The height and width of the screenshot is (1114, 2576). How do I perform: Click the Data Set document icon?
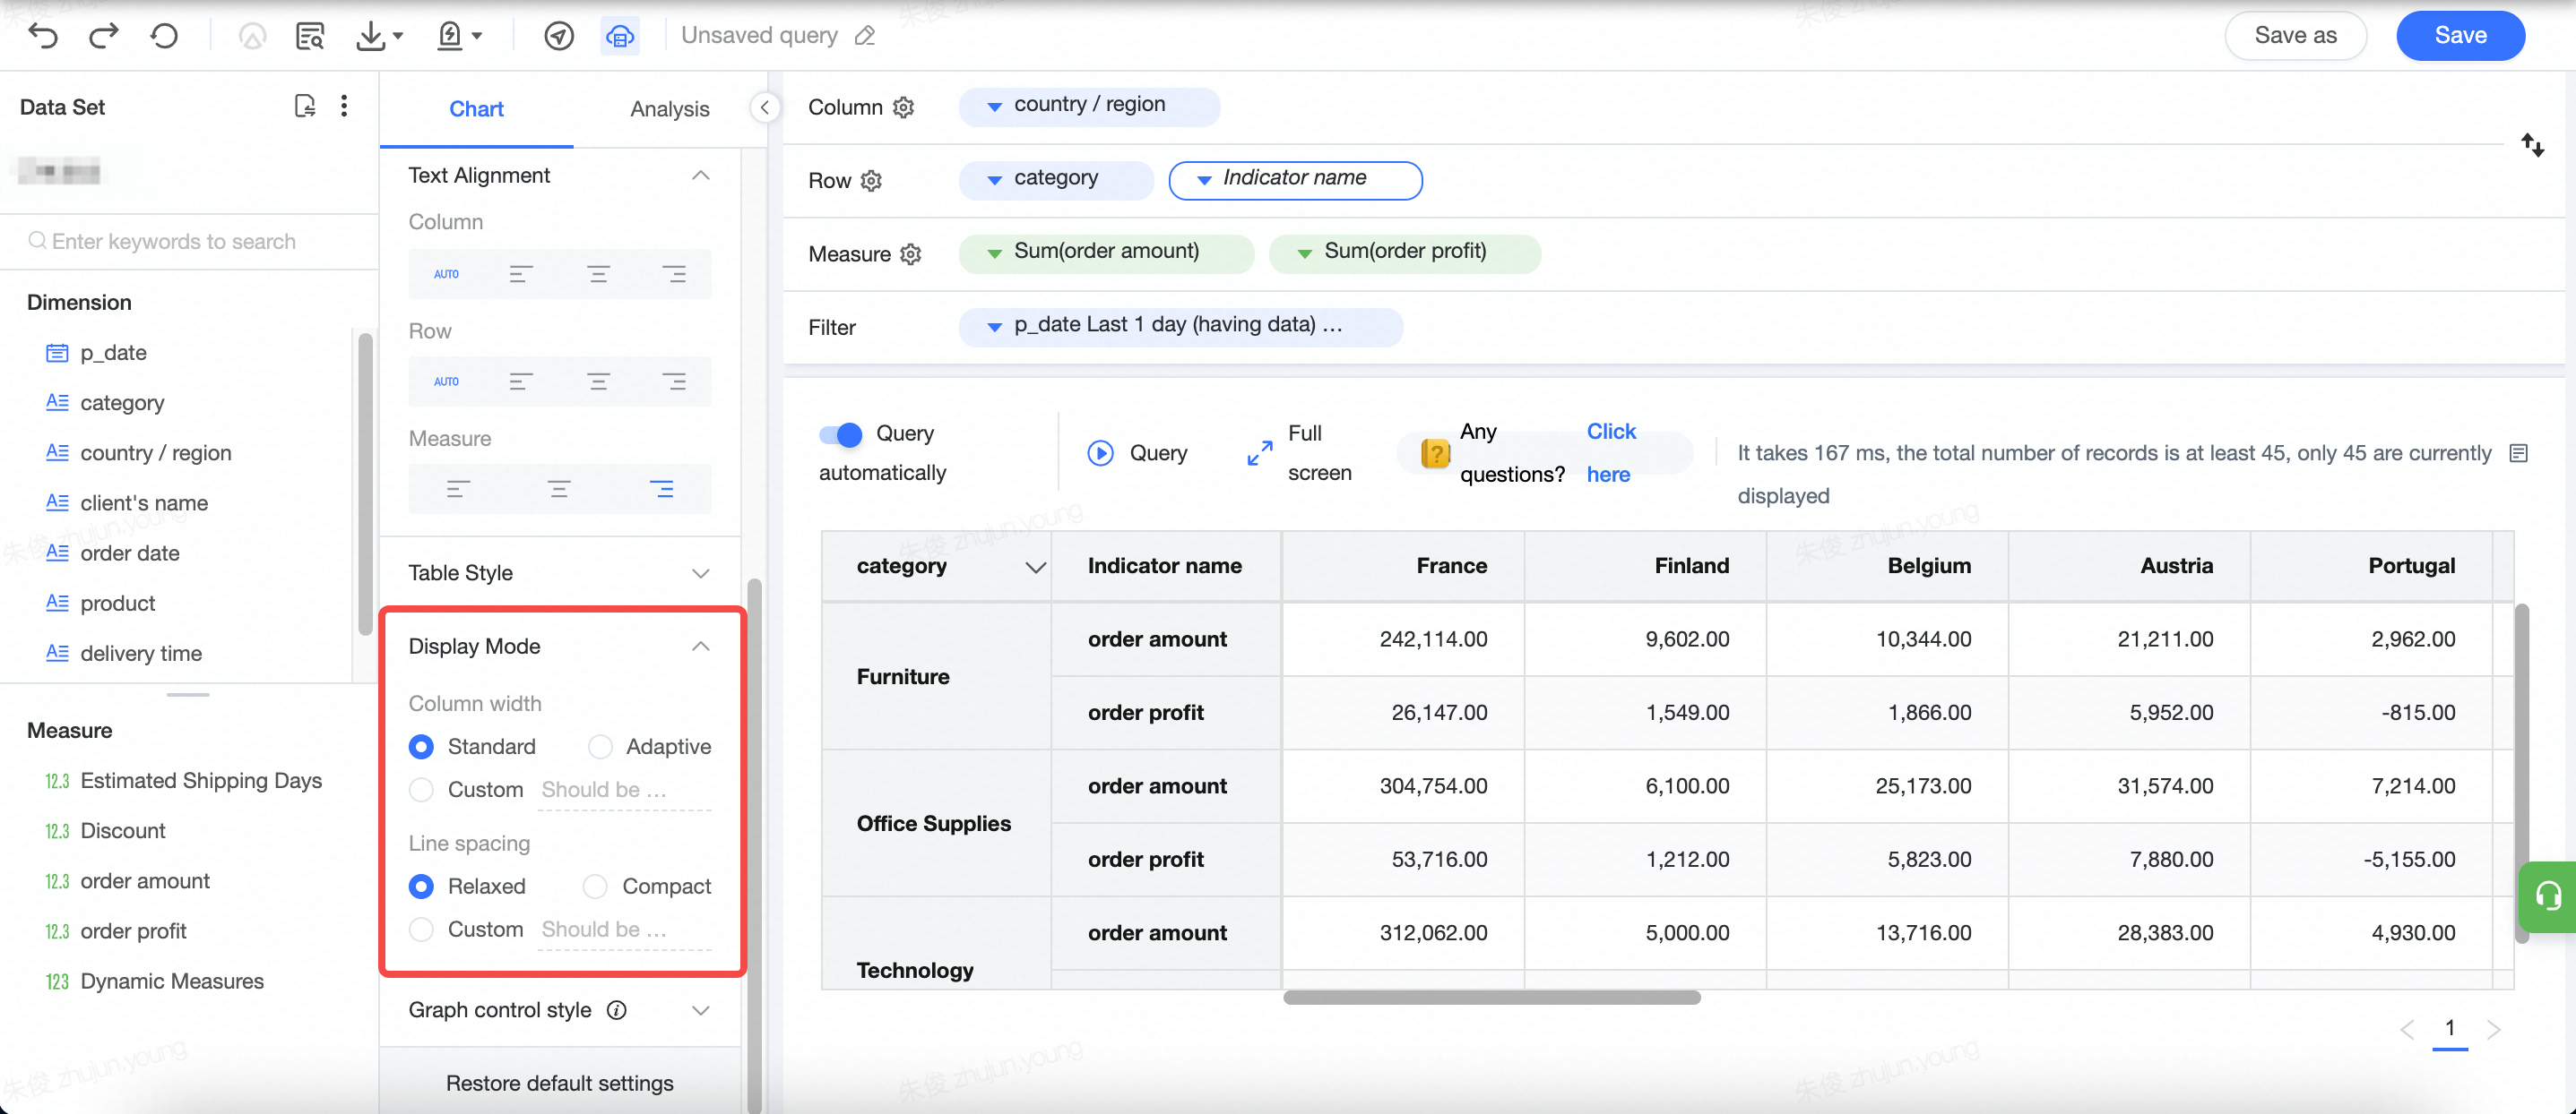305,106
